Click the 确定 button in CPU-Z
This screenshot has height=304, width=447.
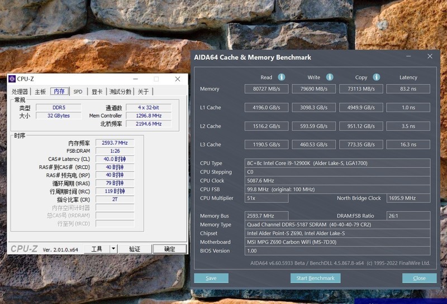click(170, 249)
